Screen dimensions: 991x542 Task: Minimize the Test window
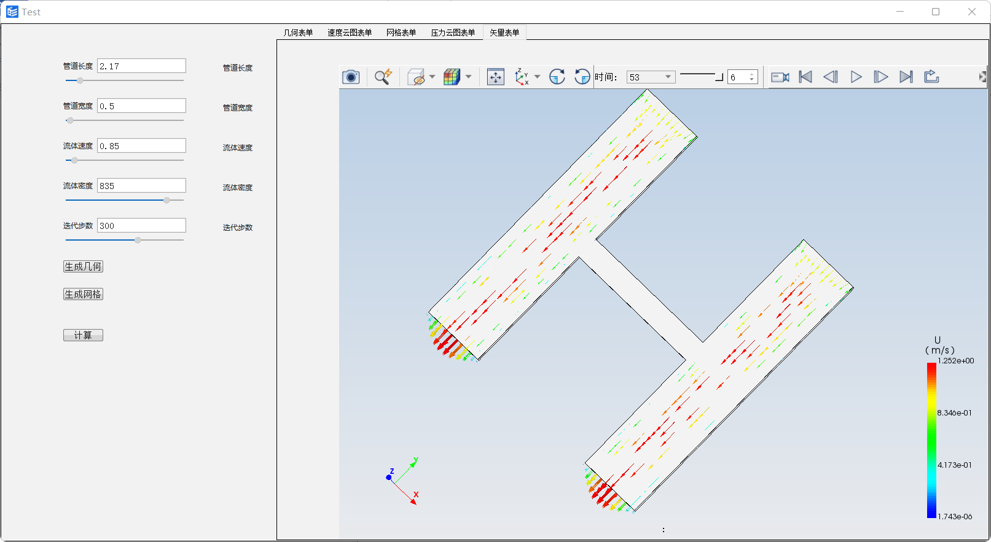(900, 12)
